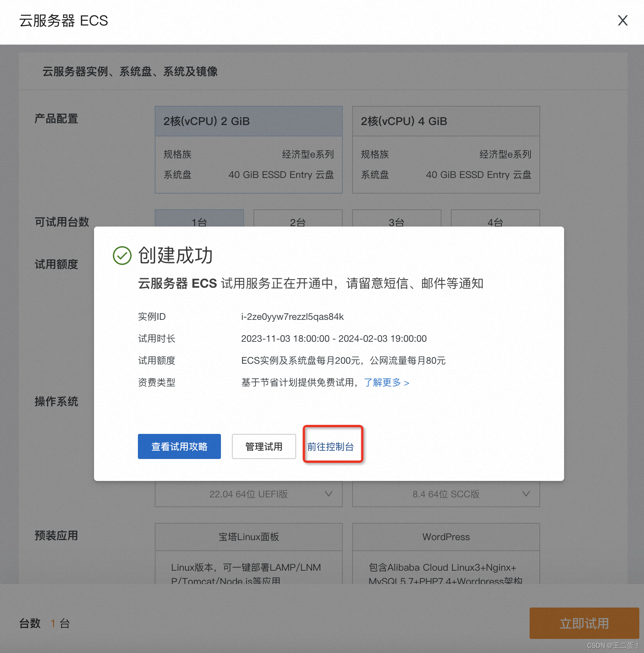The width and height of the screenshot is (644, 653).
Task: Choose 4台 trial quantity
Action: pos(495,218)
